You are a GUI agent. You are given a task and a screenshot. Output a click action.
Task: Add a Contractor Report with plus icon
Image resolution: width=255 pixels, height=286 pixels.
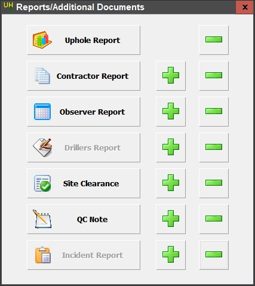coord(171,76)
